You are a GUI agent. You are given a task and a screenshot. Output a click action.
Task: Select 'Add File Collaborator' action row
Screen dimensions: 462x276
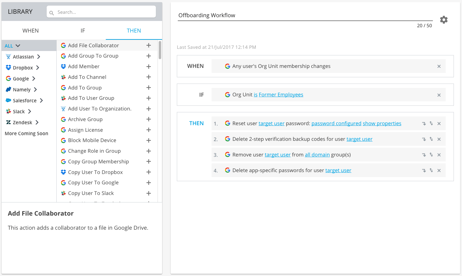107,45
